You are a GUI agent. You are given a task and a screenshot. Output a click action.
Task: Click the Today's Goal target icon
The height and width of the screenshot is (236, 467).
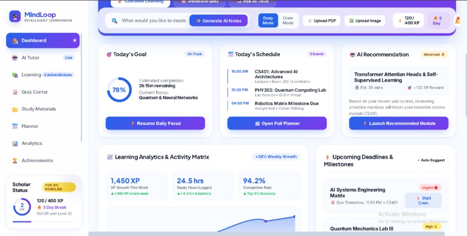tap(109, 54)
